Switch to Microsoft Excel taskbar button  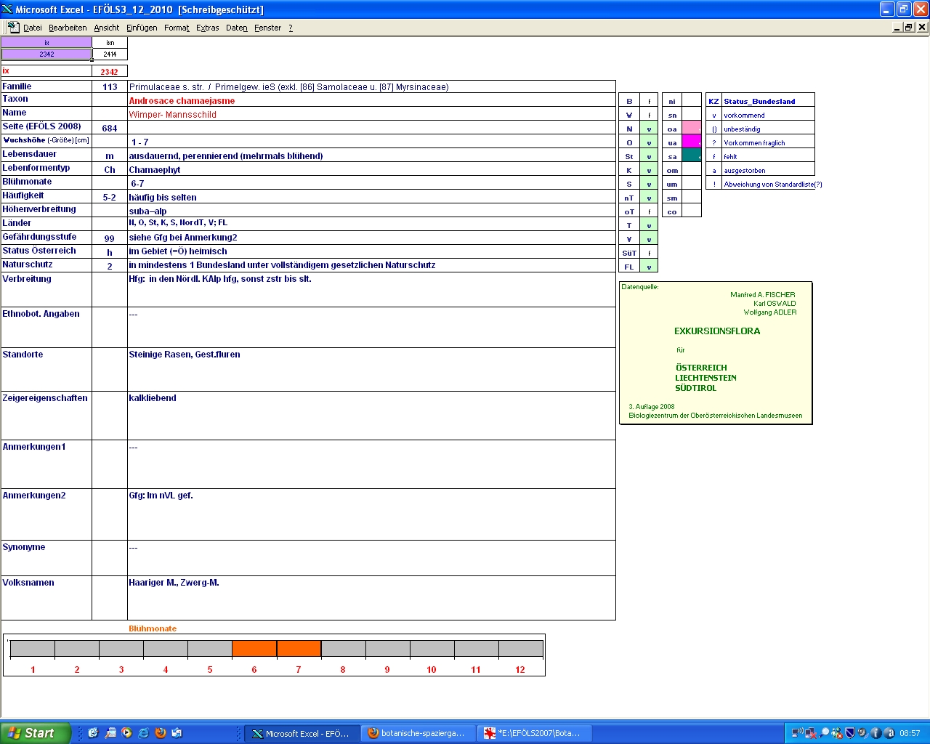point(301,734)
